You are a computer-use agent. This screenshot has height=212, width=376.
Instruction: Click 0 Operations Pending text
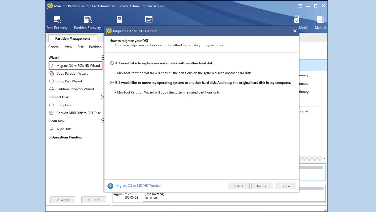click(65, 137)
